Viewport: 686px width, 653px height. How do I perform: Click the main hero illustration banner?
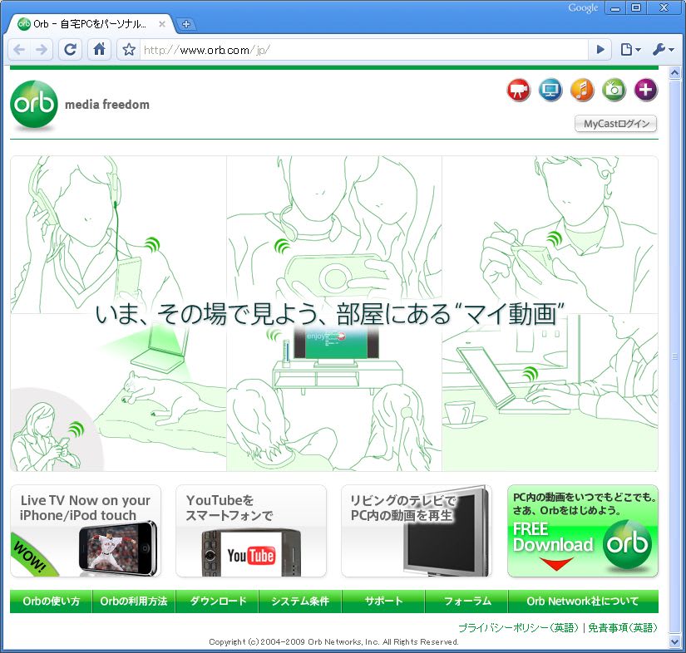pos(334,313)
